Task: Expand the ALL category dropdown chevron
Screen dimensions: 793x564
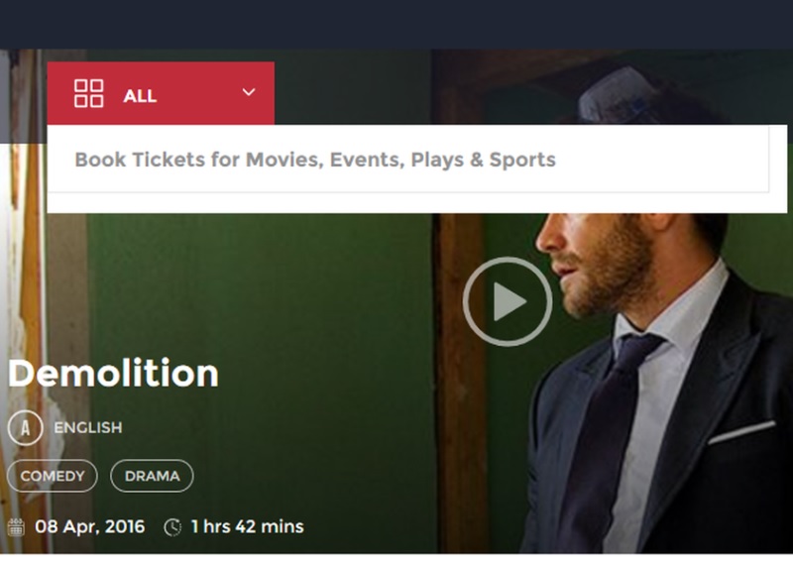Action: tap(249, 92)
